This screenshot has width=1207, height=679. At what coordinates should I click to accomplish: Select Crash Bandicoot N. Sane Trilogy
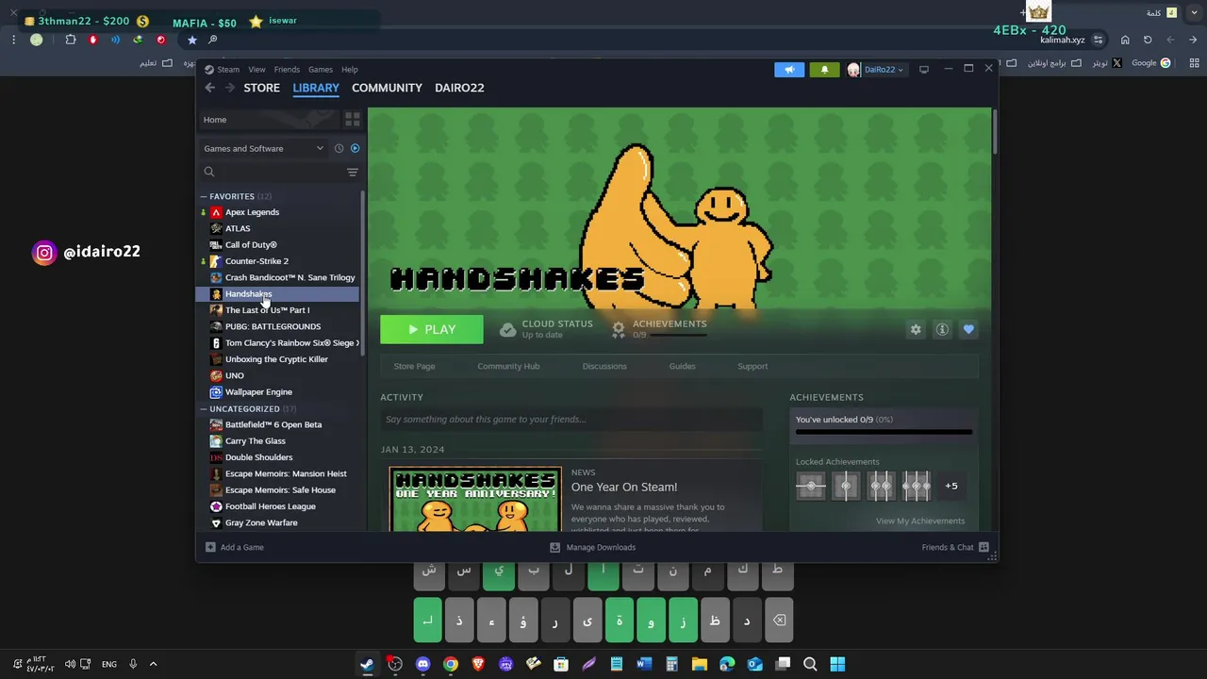289,277
